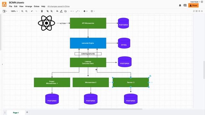Click the draw.io orange logo
Image resolution: width=205 pixels, height=115 pixels.
(x=4, y=4)
